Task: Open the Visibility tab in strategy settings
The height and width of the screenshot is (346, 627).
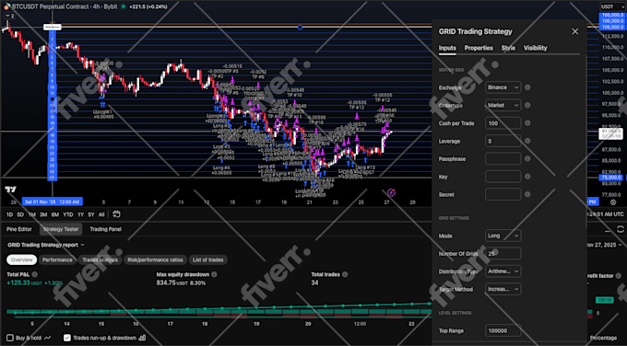Action: (x=536, y=48)
